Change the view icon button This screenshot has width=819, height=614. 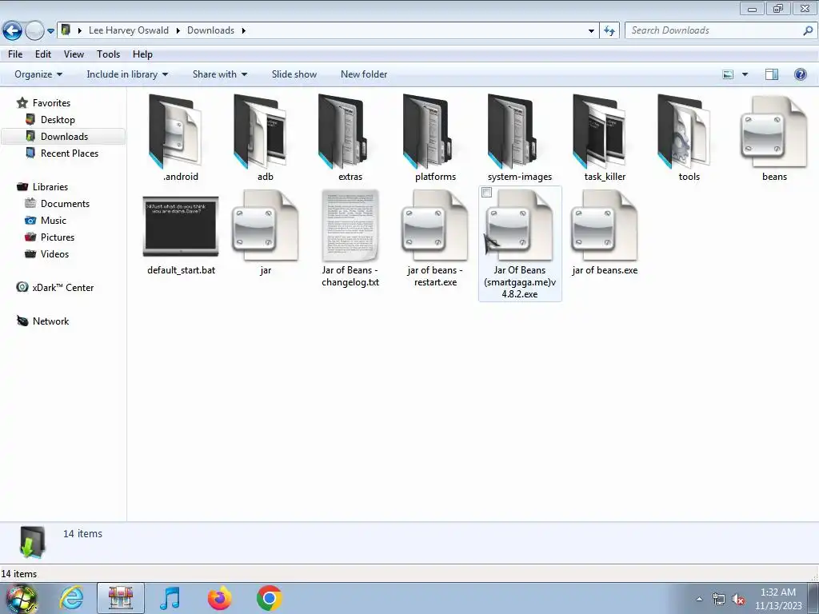coord(728,74)
